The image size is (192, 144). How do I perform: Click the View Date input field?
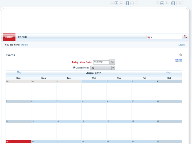[101, 62]
